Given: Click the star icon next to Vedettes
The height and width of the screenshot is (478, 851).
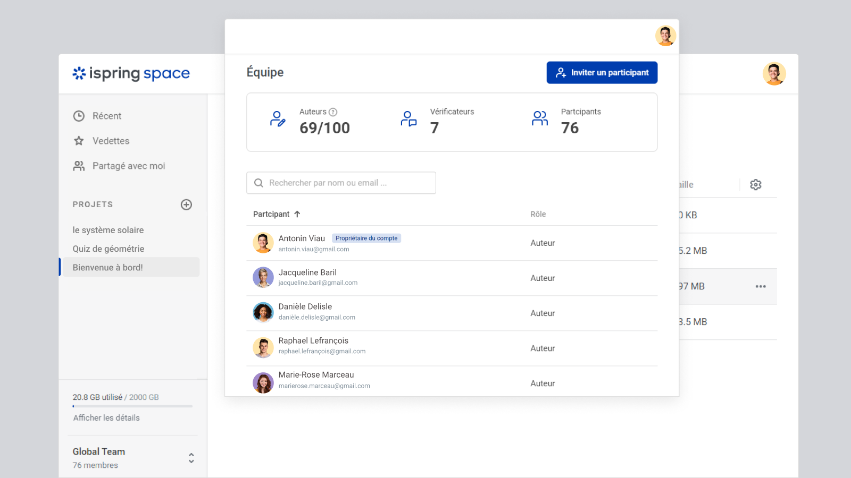Looking at the screenshot, I should [79, 141].
